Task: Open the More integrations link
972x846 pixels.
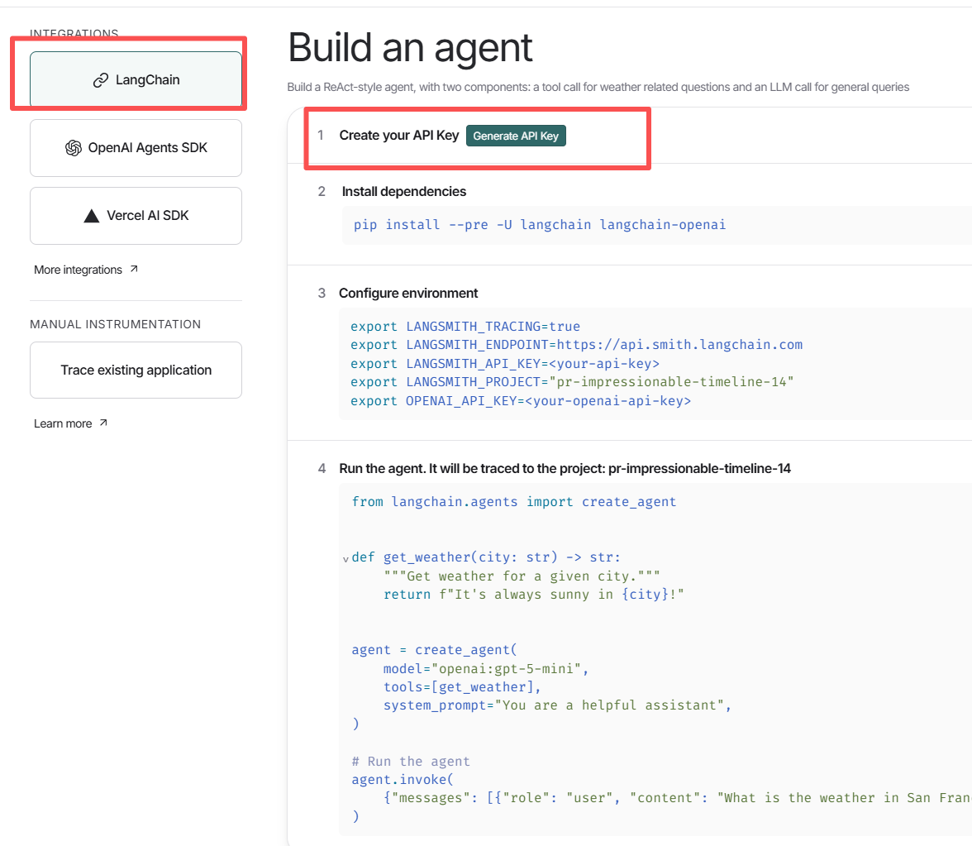Action: click(86, 270)
